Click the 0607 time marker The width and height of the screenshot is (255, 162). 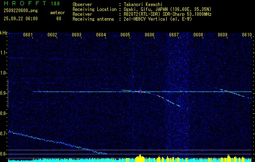pyautogui.click(x=174, y=34)
